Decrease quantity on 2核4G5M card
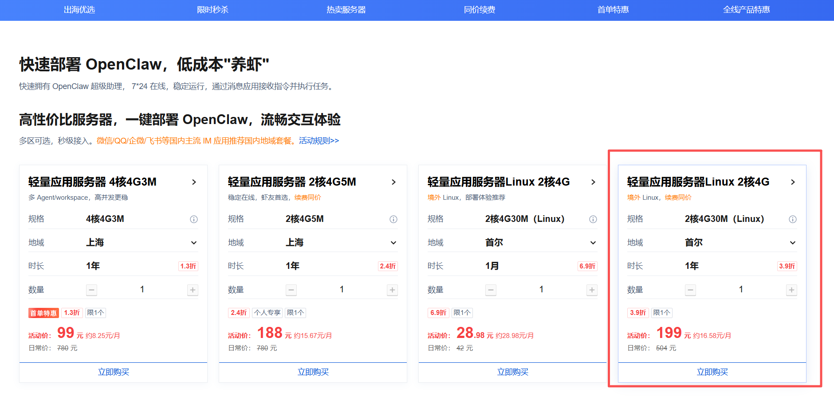Image resolution: width=834 pixels, height=396 pixels. [291, 290]
